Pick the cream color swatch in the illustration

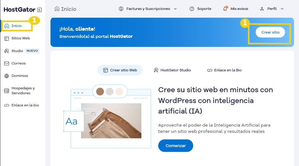[x=119, y=92]
